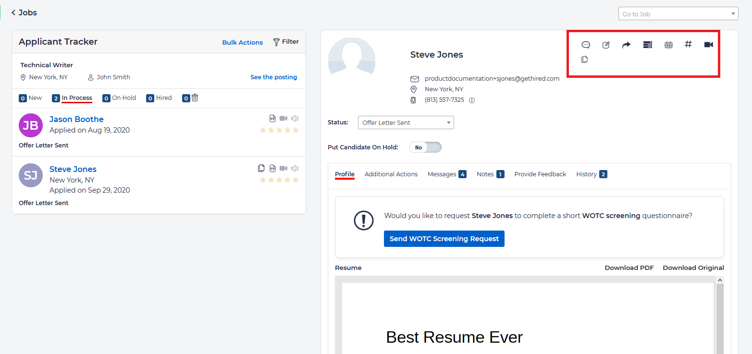Click the CV icon for Jason Boothe
Screen dimensions: 752x354
[272, 118]
